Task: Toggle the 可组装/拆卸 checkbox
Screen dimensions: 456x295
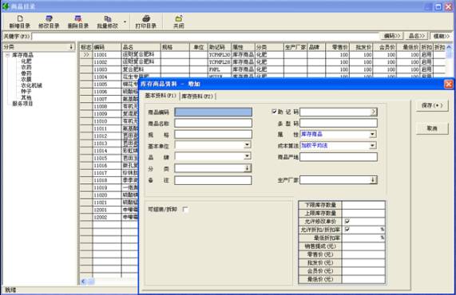Action: 185,209
